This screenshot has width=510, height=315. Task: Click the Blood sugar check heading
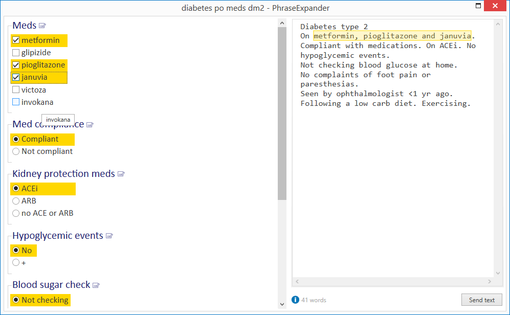tap(51, 285)
